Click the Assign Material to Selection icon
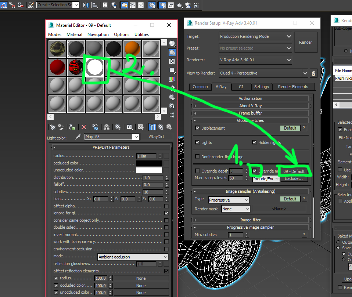This screenshot has height=297, width=352. coord(72,127)
